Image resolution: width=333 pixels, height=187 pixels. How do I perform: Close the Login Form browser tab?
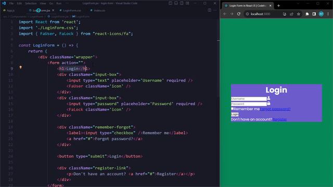click(271, 6)
